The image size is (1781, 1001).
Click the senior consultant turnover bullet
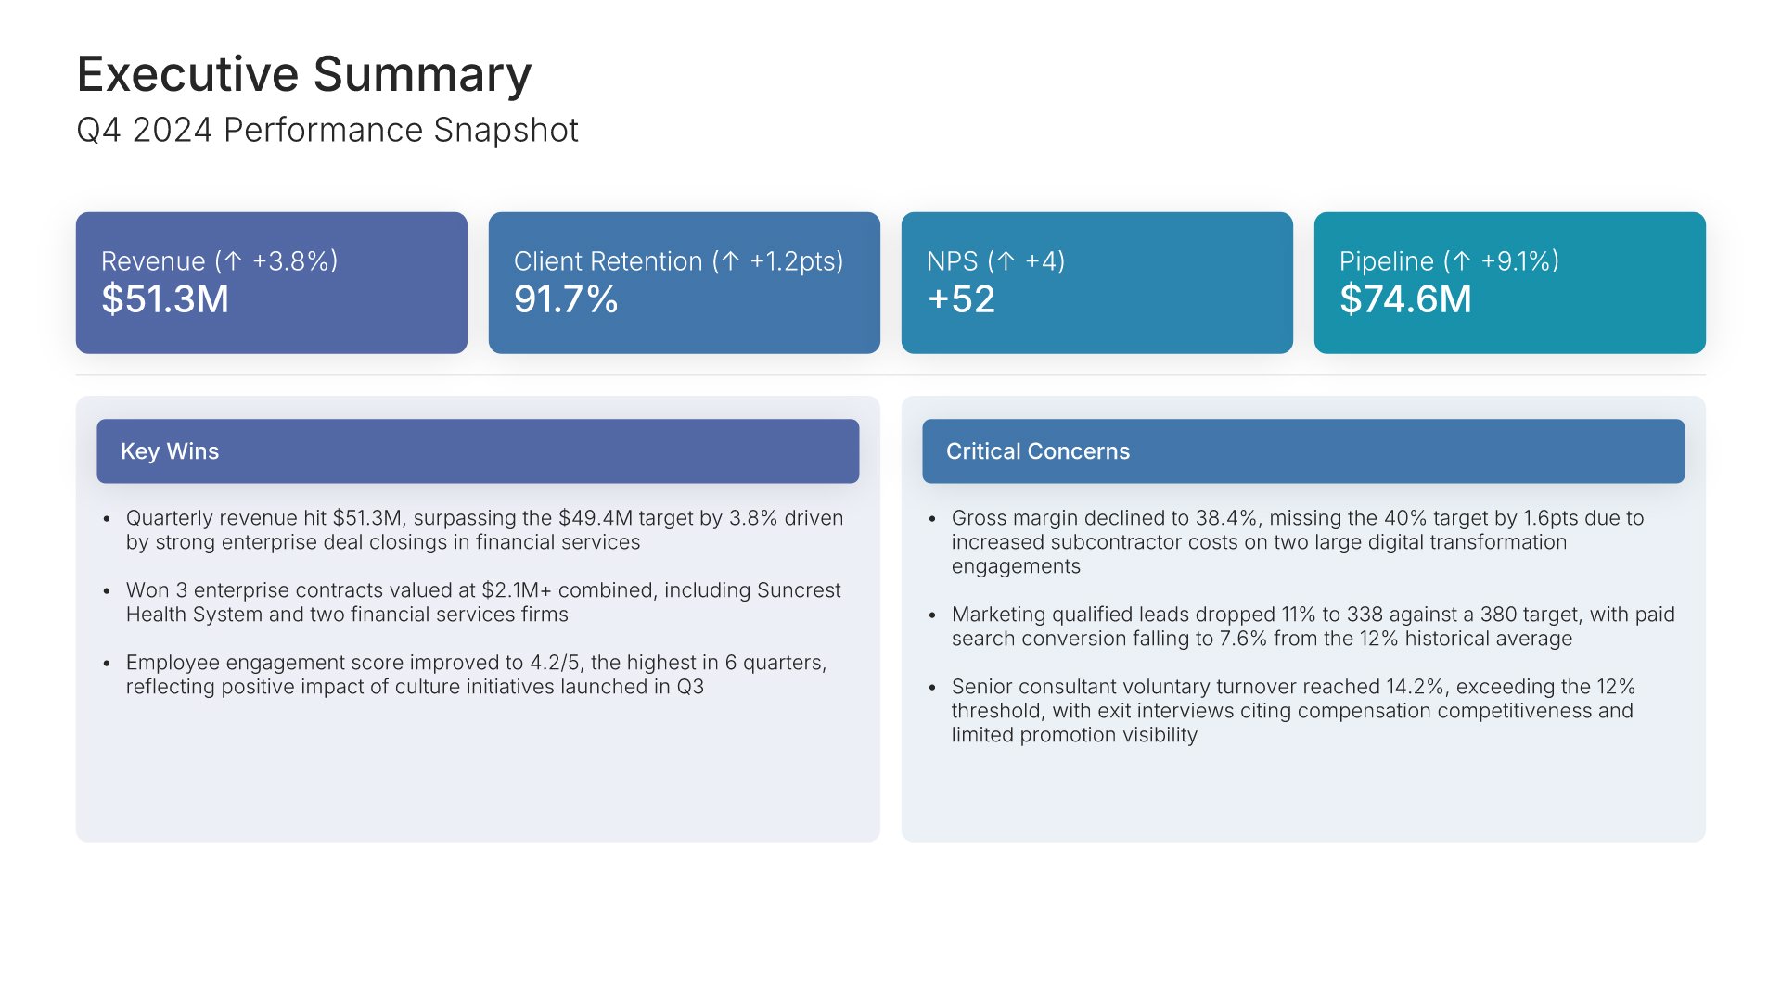1292,711
